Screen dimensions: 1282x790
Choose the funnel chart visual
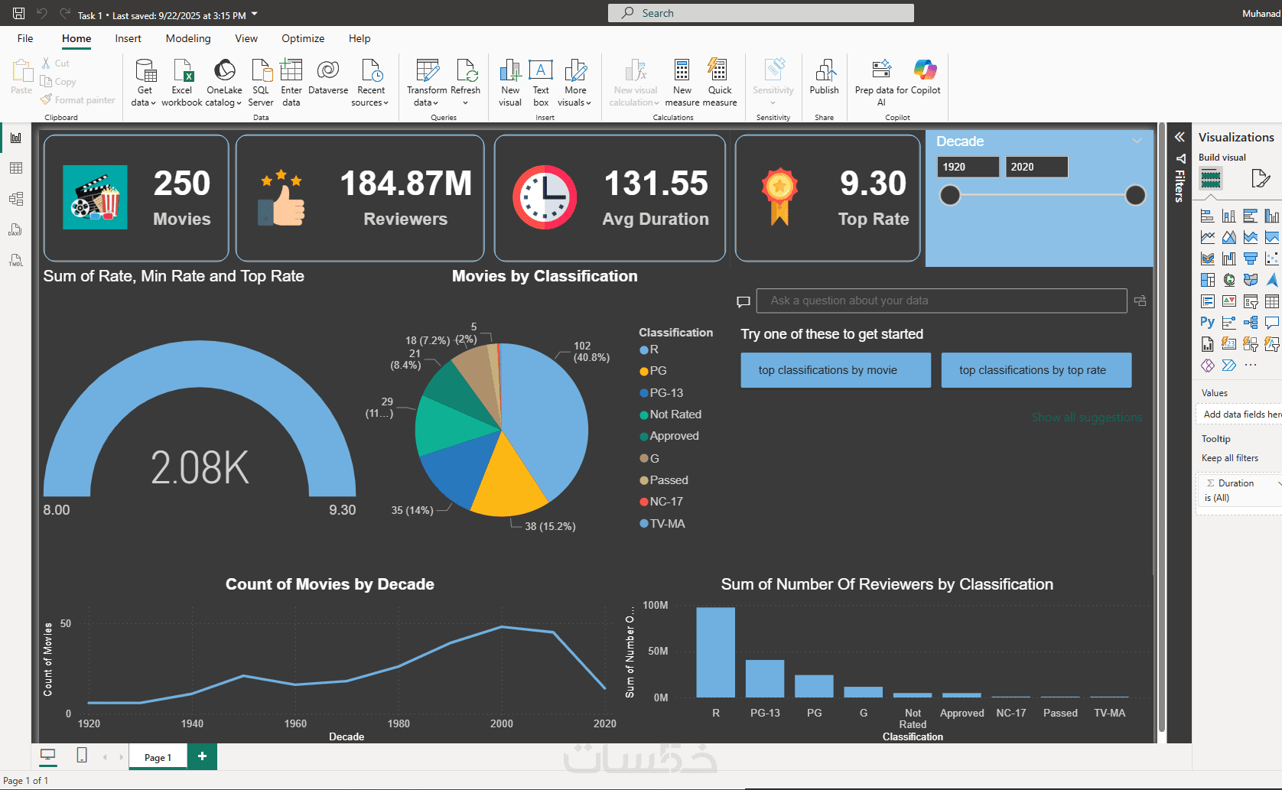(1251, 258)
